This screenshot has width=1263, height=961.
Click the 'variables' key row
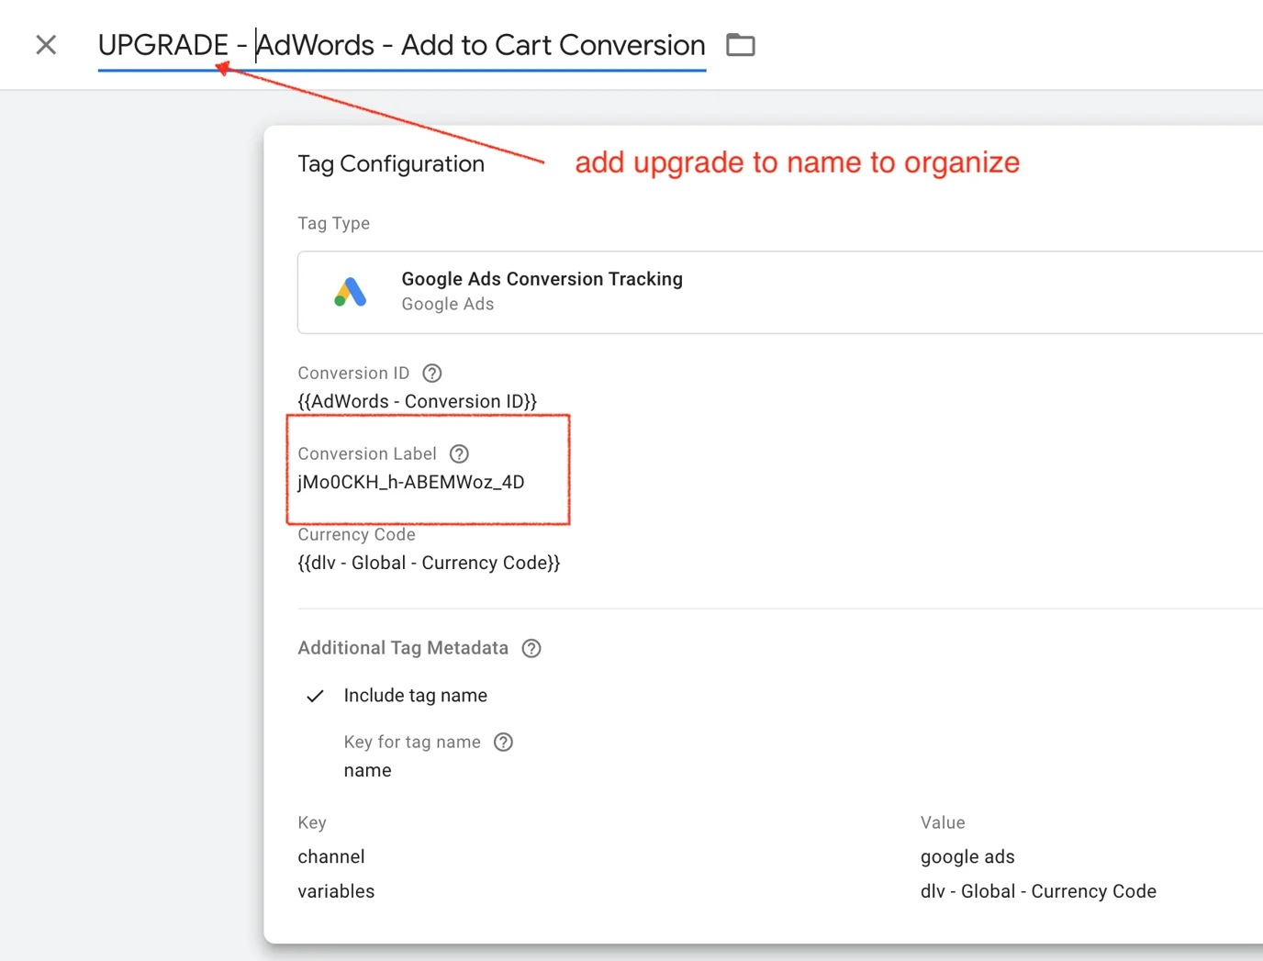click(336, 891)
